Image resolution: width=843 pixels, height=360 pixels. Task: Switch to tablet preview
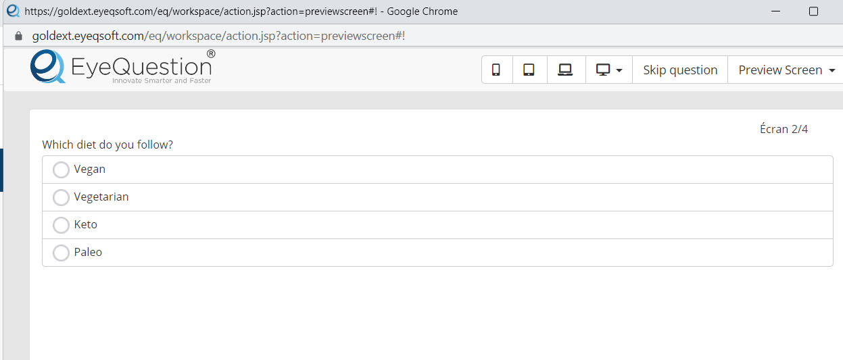pos(529,70)
